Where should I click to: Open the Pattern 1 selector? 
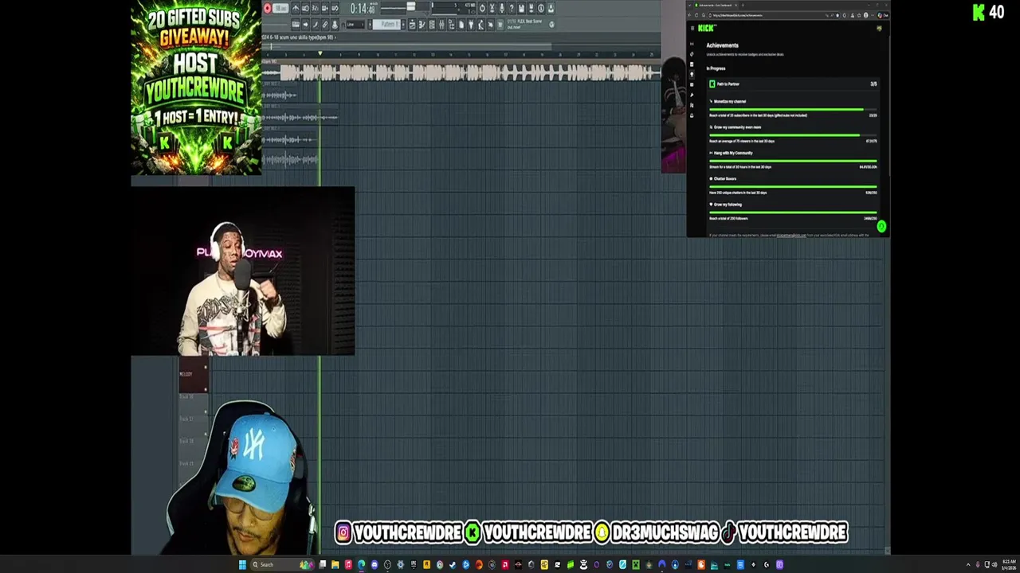[x=386, y=24]
